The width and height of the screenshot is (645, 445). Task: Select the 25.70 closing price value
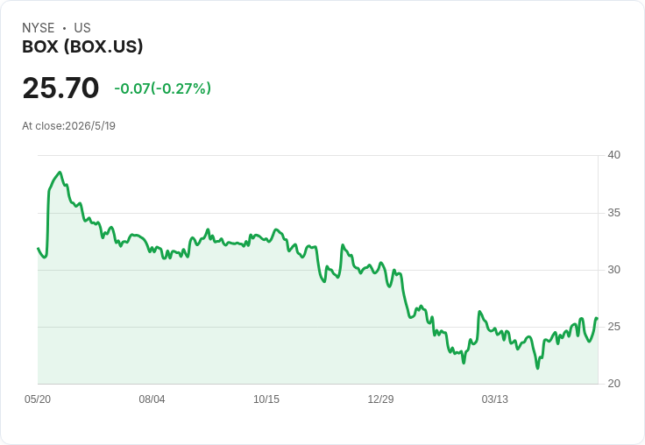click(x=60, y=88)
